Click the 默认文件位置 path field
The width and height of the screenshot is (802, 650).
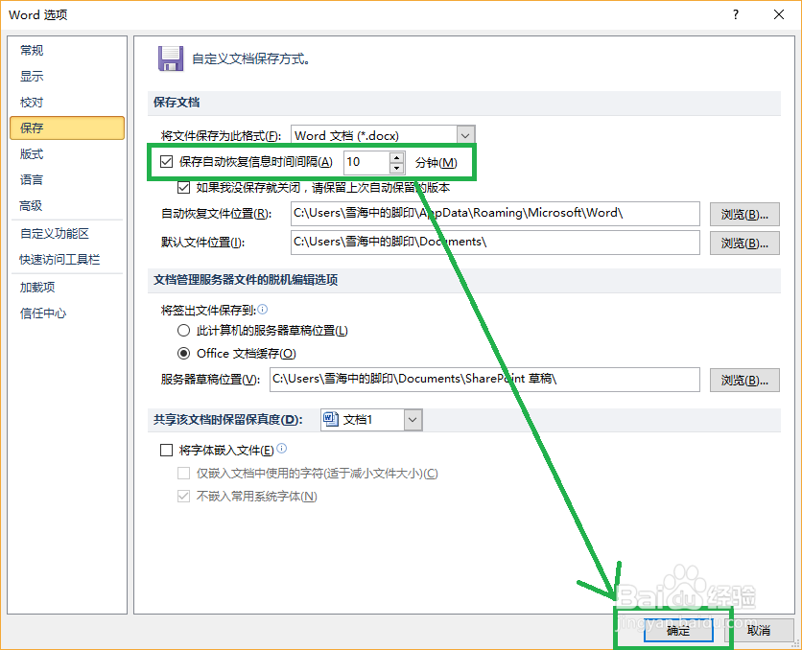click(x=495, y=243)
